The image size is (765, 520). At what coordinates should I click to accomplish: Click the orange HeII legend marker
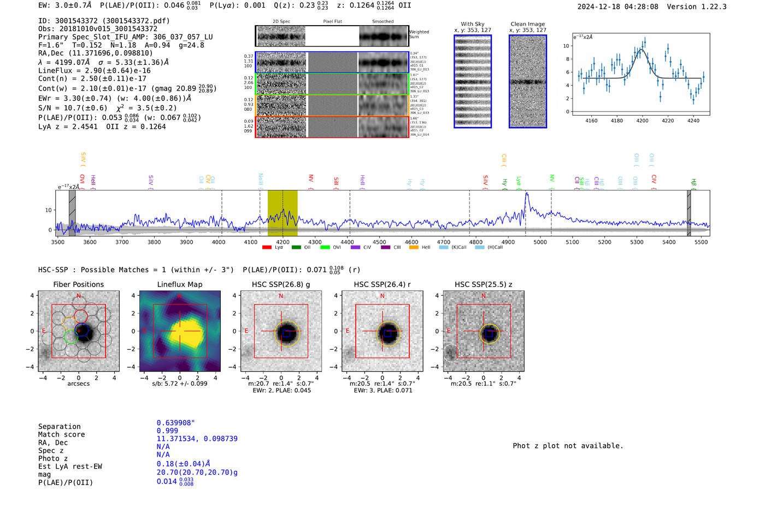point(414,248)
